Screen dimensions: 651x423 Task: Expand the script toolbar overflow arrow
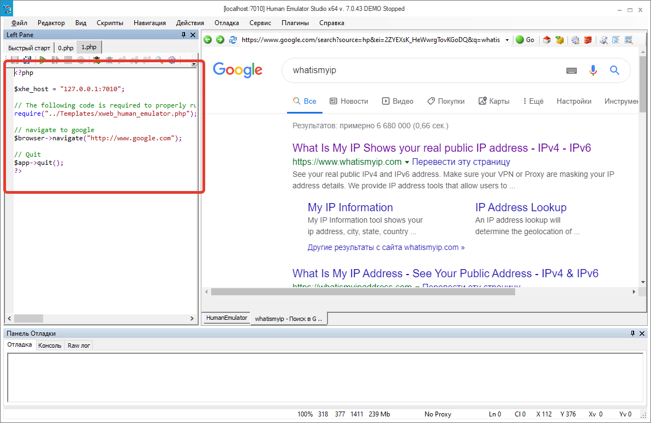point(194,63)
